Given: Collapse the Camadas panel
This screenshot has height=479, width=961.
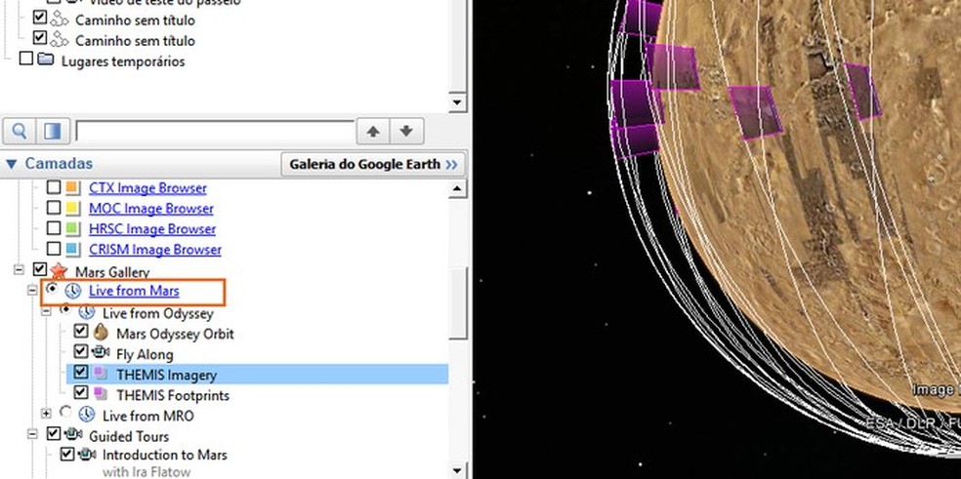Looking at the screenshot, I should pyautogui.click(x=12, y=164).
